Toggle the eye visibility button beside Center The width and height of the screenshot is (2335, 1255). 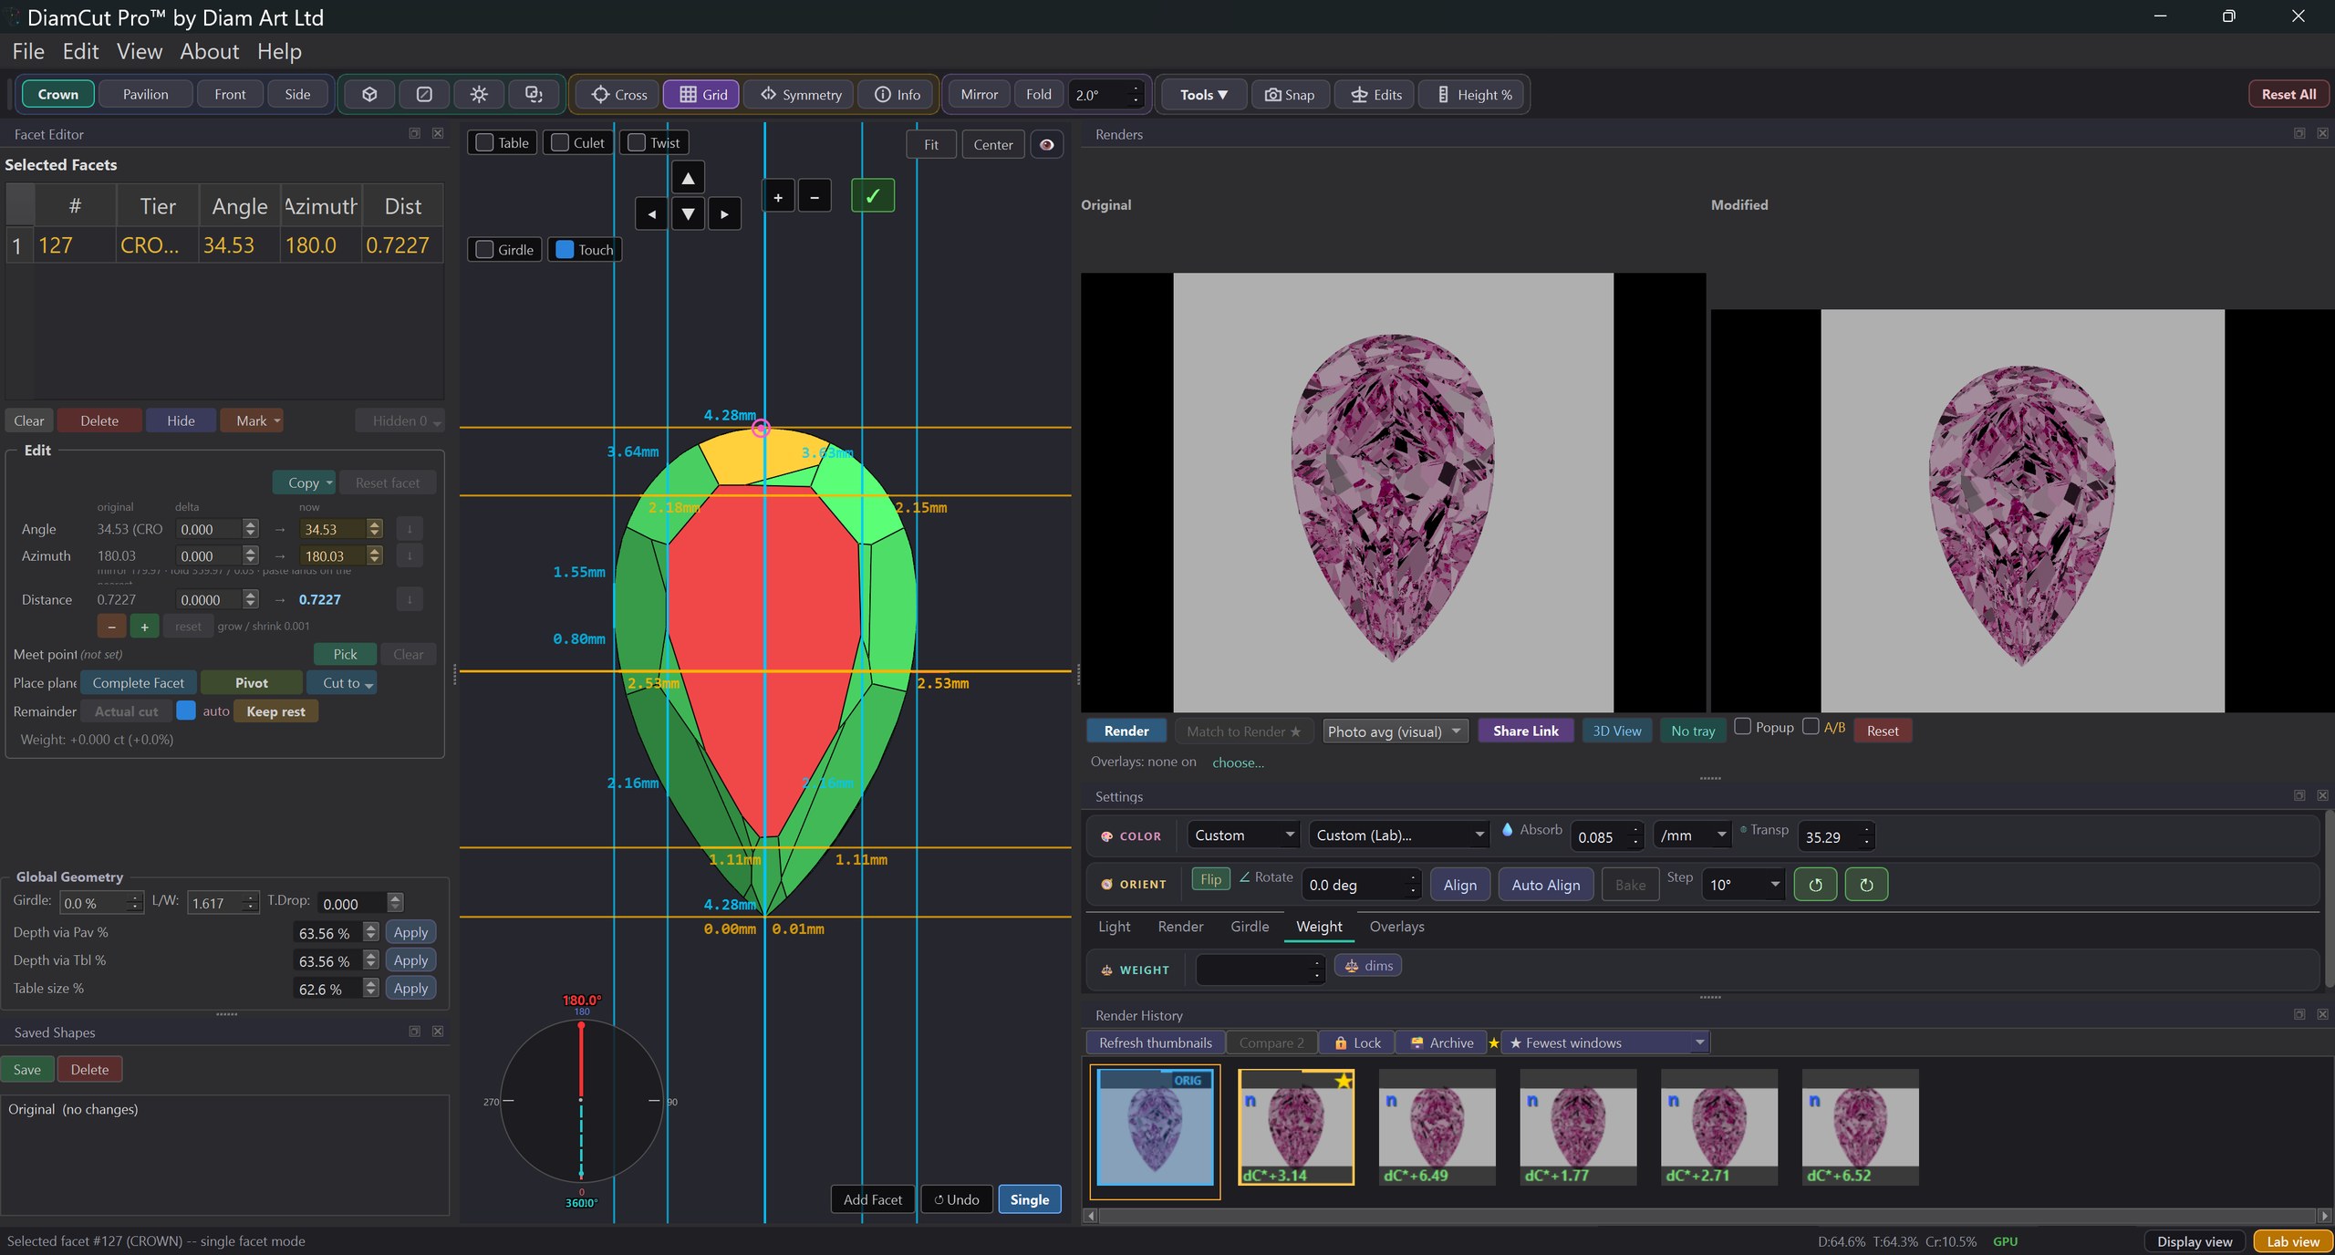tap(1046, 144)
